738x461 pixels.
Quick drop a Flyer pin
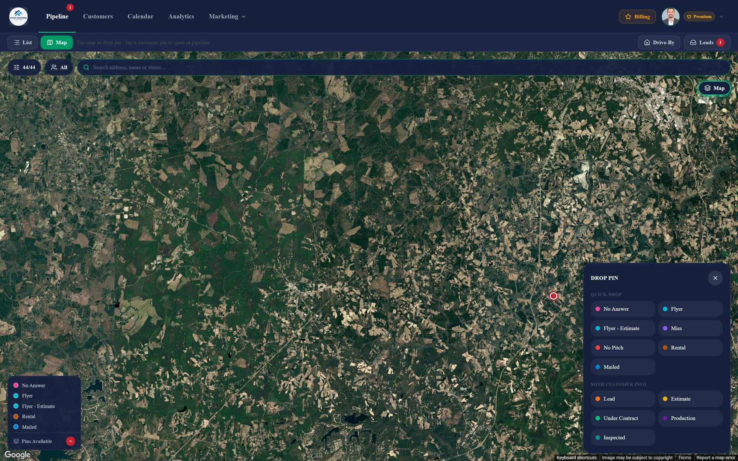click(690, 309)
